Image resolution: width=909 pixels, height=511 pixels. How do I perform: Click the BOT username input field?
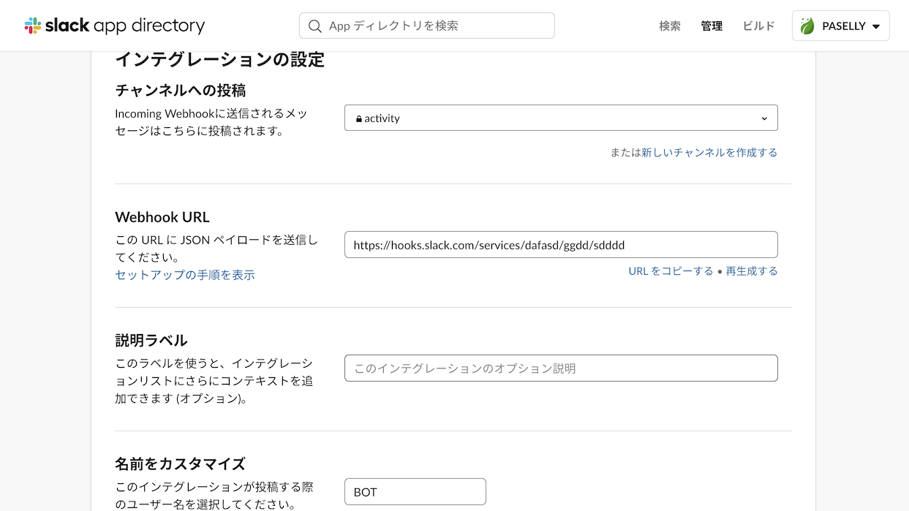[415, 491]
